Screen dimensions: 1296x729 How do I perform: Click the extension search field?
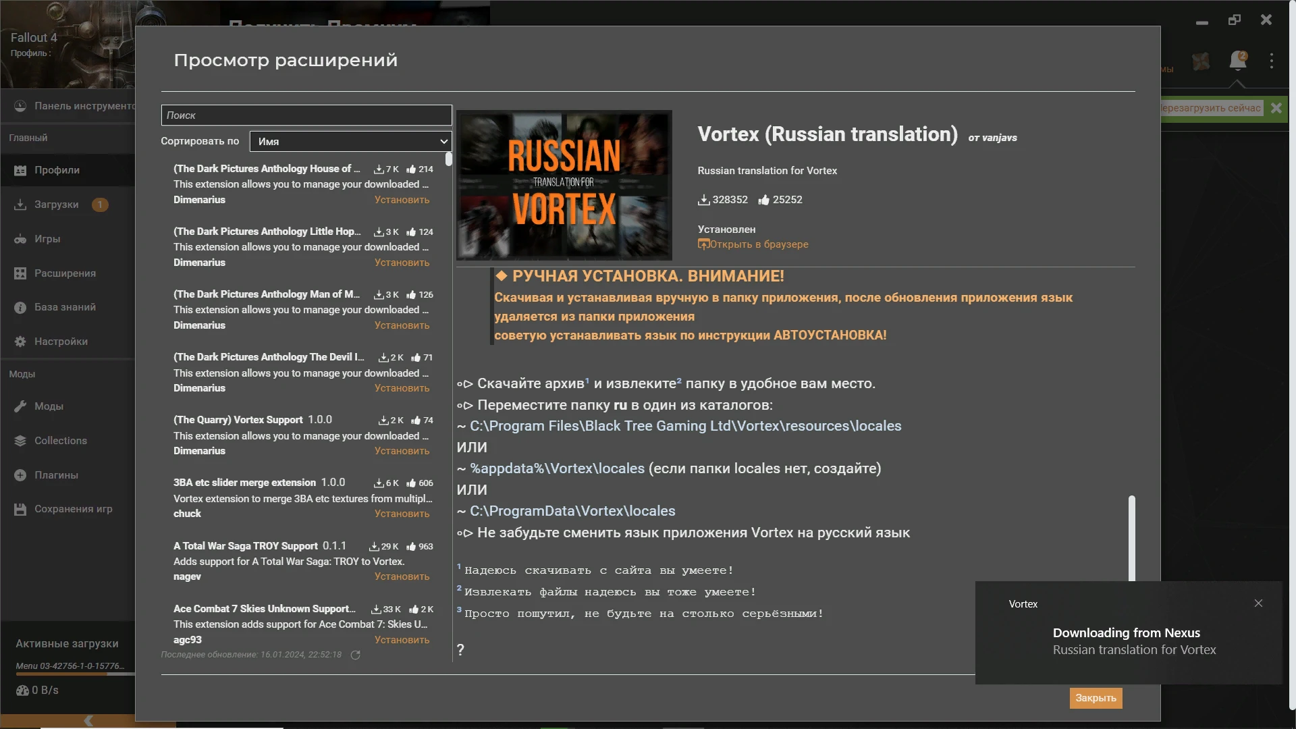[x=306, y=115]
